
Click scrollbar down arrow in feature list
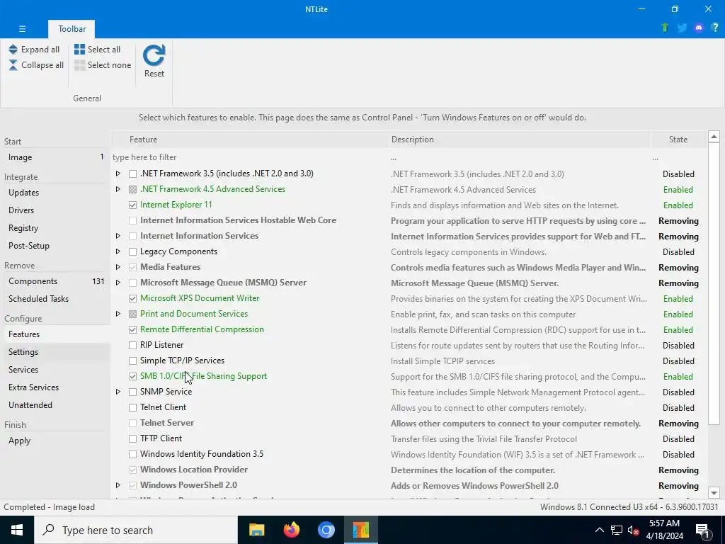714,493
